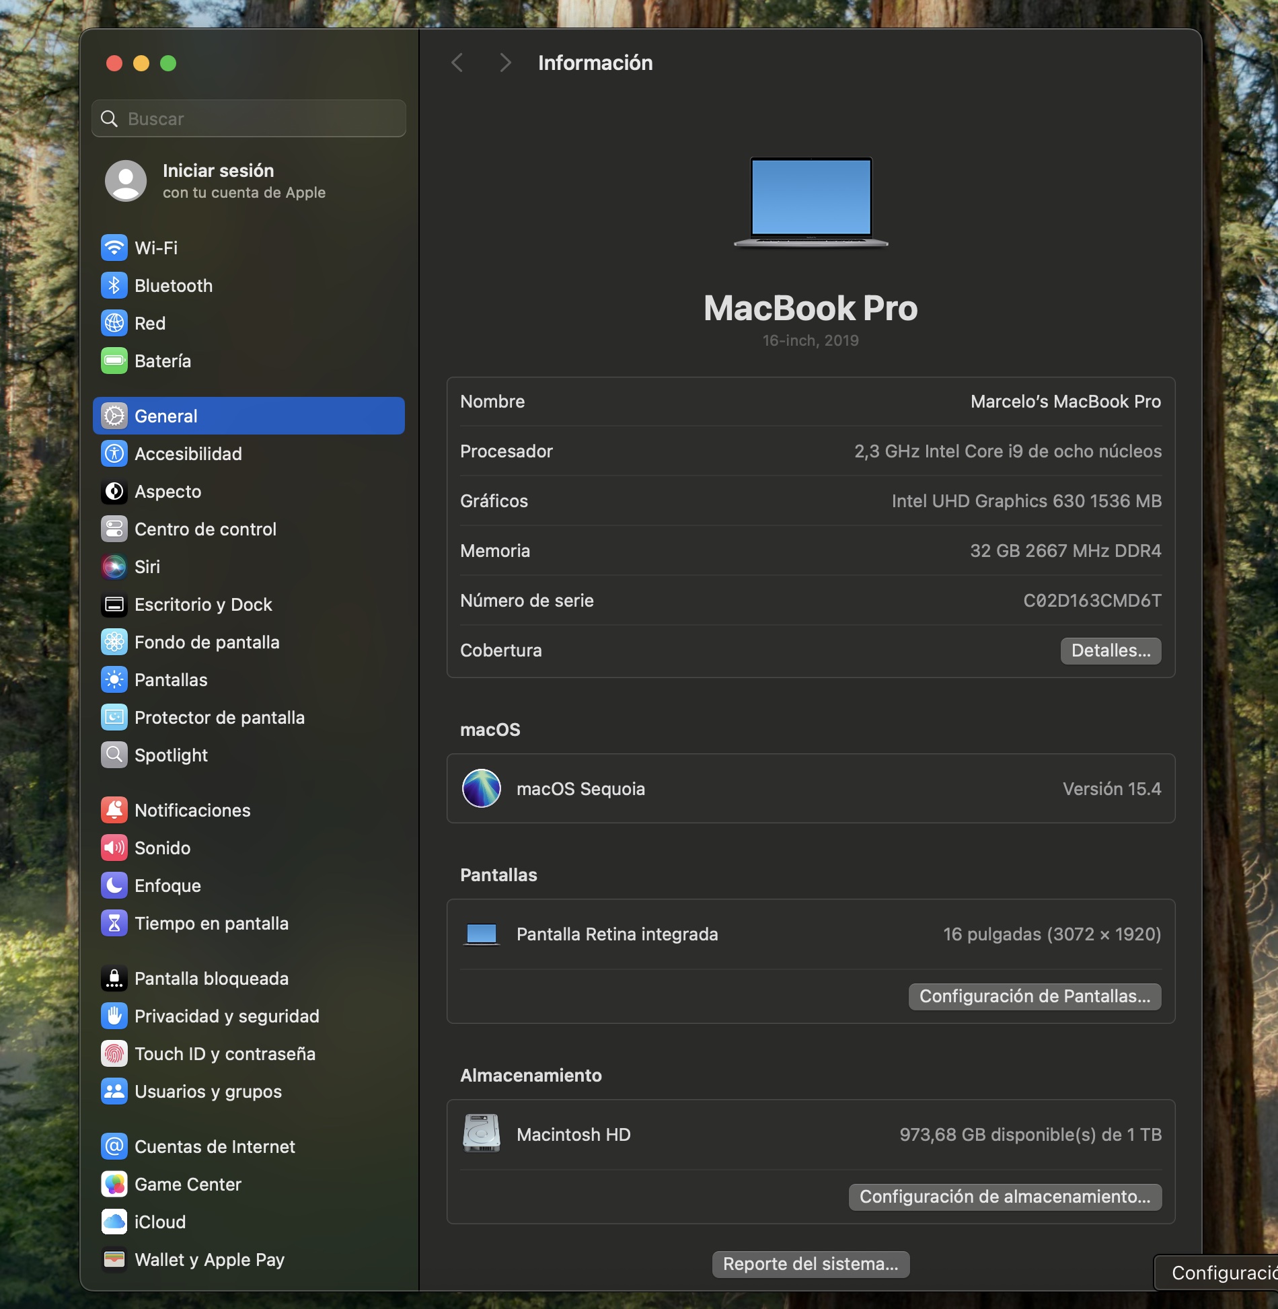Go to Escritorio y Dock settings

(203, 604)
